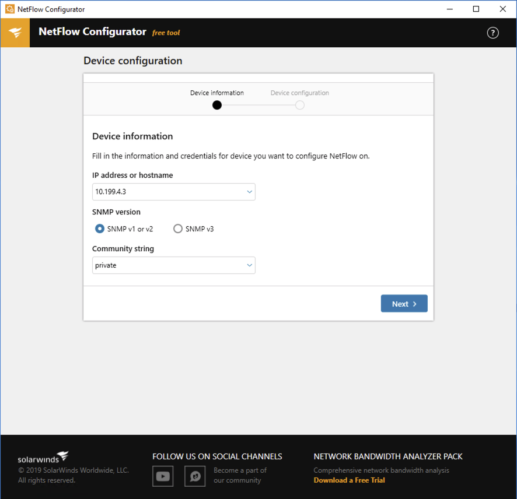This screenshot has width=517, height=499.
Task: Click the Device configuration step circle
Action: (300, 105)
